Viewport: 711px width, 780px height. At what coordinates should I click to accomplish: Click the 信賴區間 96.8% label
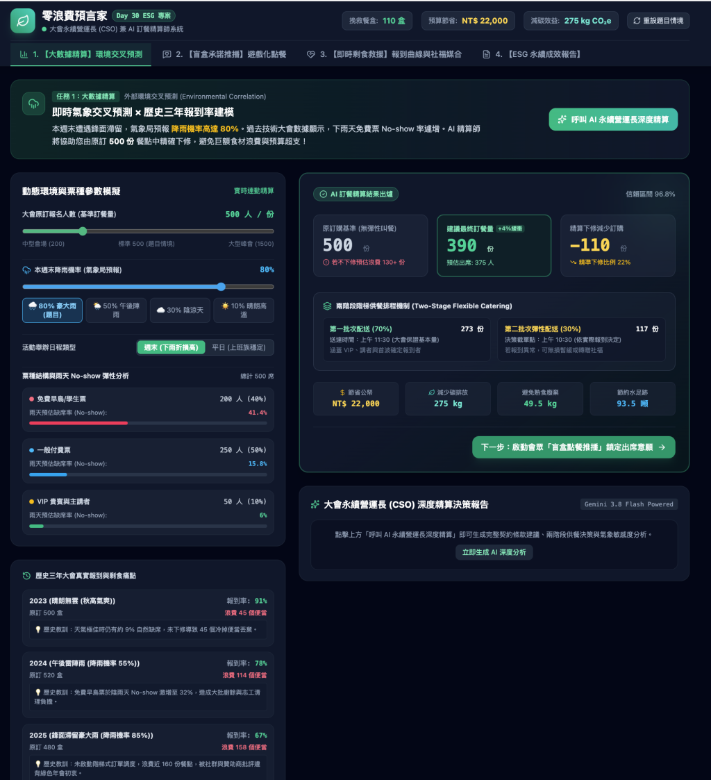(x=651, y=194)
